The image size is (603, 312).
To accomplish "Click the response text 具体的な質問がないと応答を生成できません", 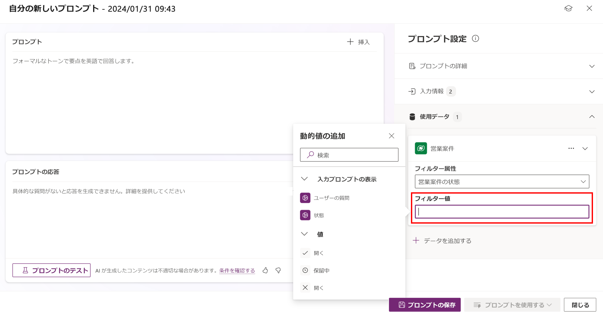I will 99,191.
